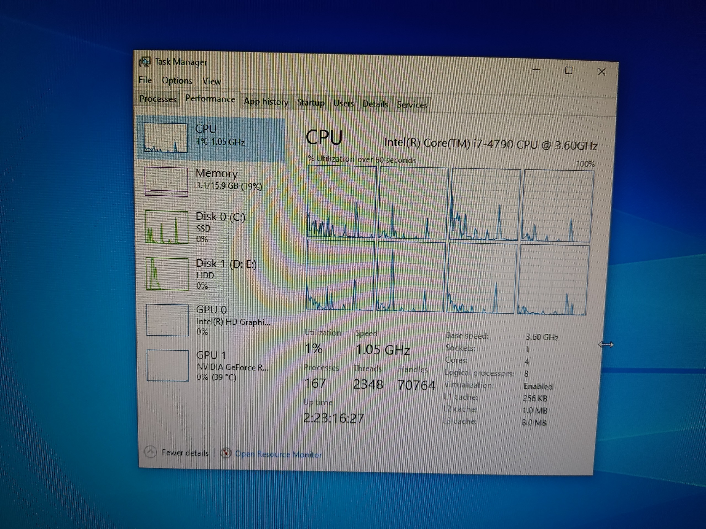Screen dimensions: 706x529
Task: Click the Intel(R) Core(TM) i7-4790 CPU name
Action: point(491,144)
